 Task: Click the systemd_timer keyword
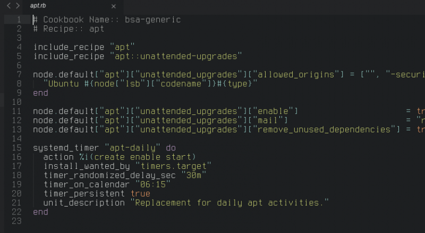66,148
